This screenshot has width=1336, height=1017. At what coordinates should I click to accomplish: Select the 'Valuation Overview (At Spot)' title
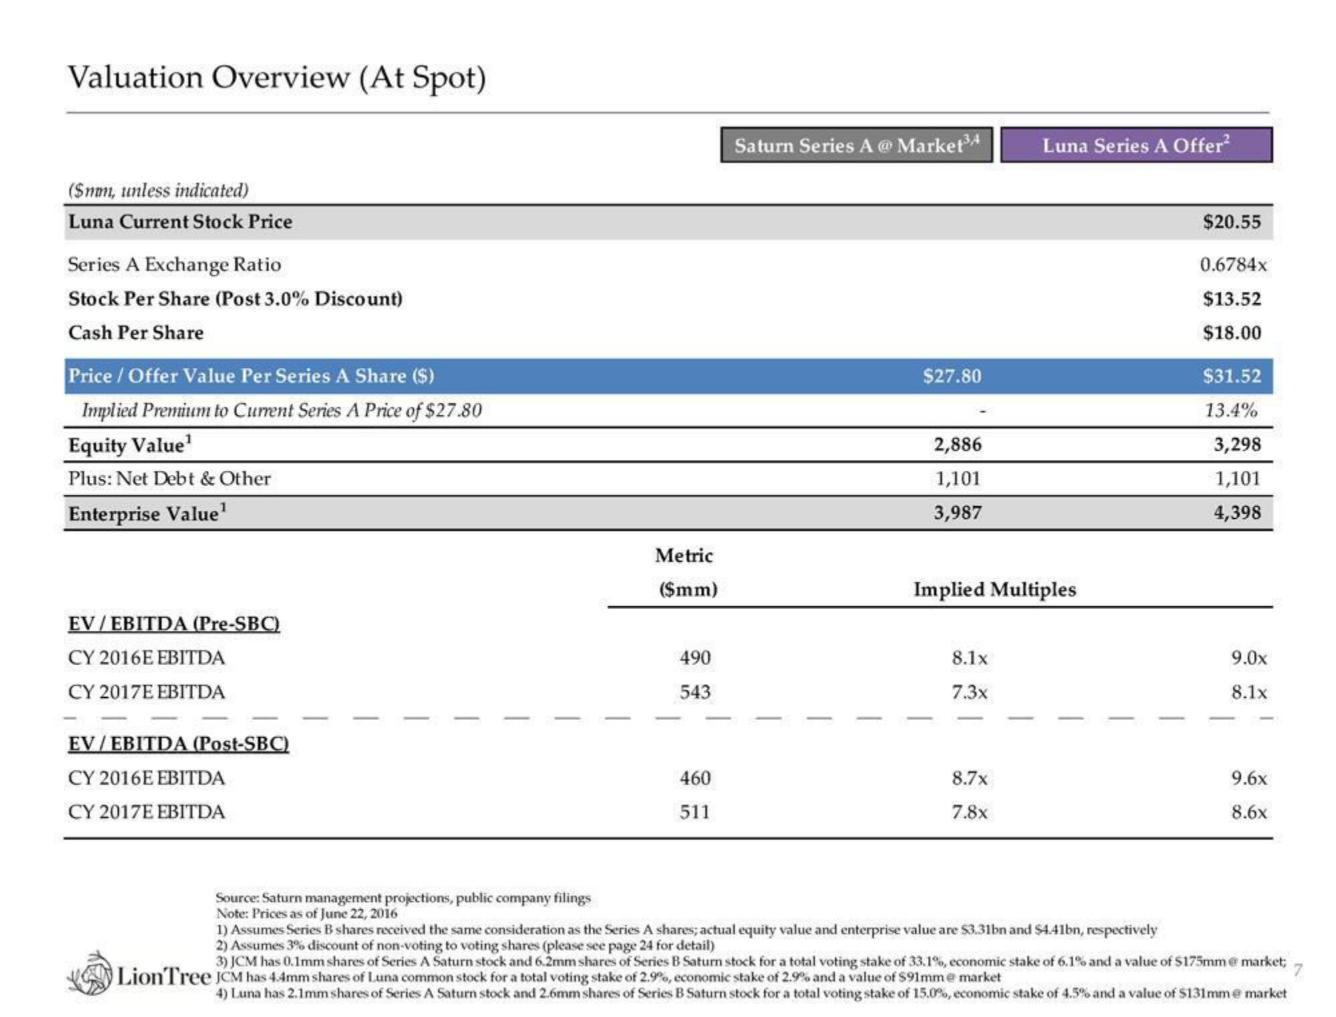(x=277, y=78)
